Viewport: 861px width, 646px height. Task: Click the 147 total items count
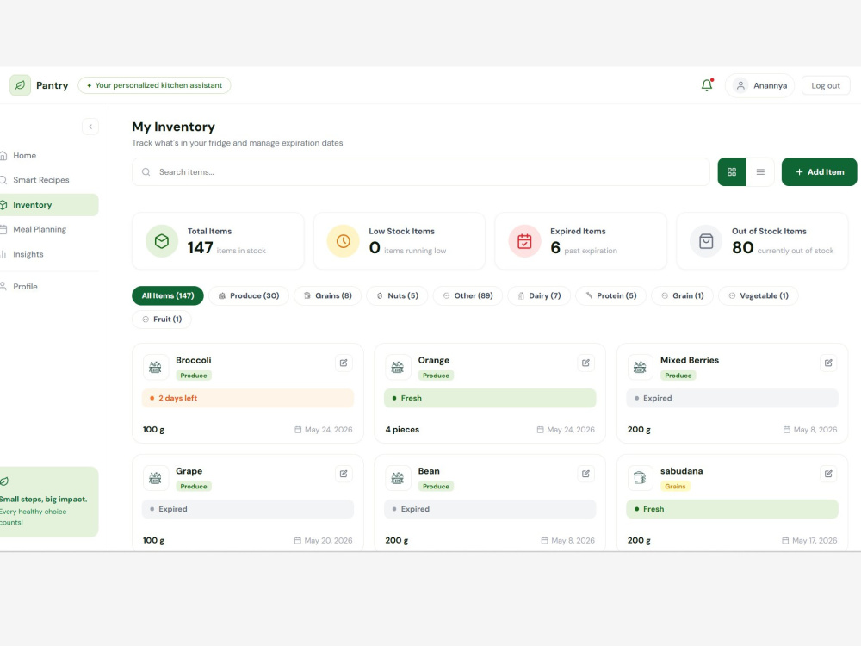click(200, 248)
